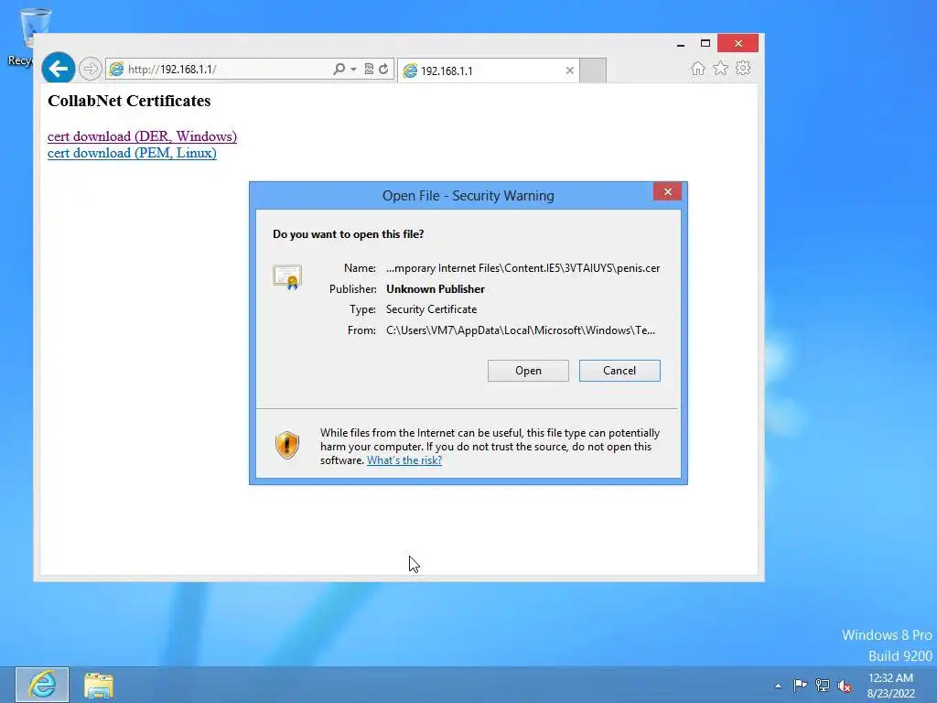The width and height of the screenshot is (937, 703).
Task: Click cert download (PEM, Linux) link
Action: (132, 153)
